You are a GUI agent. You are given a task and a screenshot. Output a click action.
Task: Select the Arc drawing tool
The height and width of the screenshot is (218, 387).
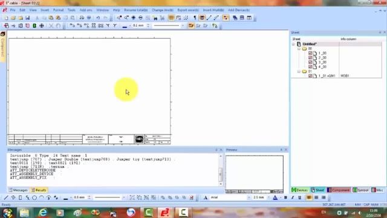tap(42, 197)
